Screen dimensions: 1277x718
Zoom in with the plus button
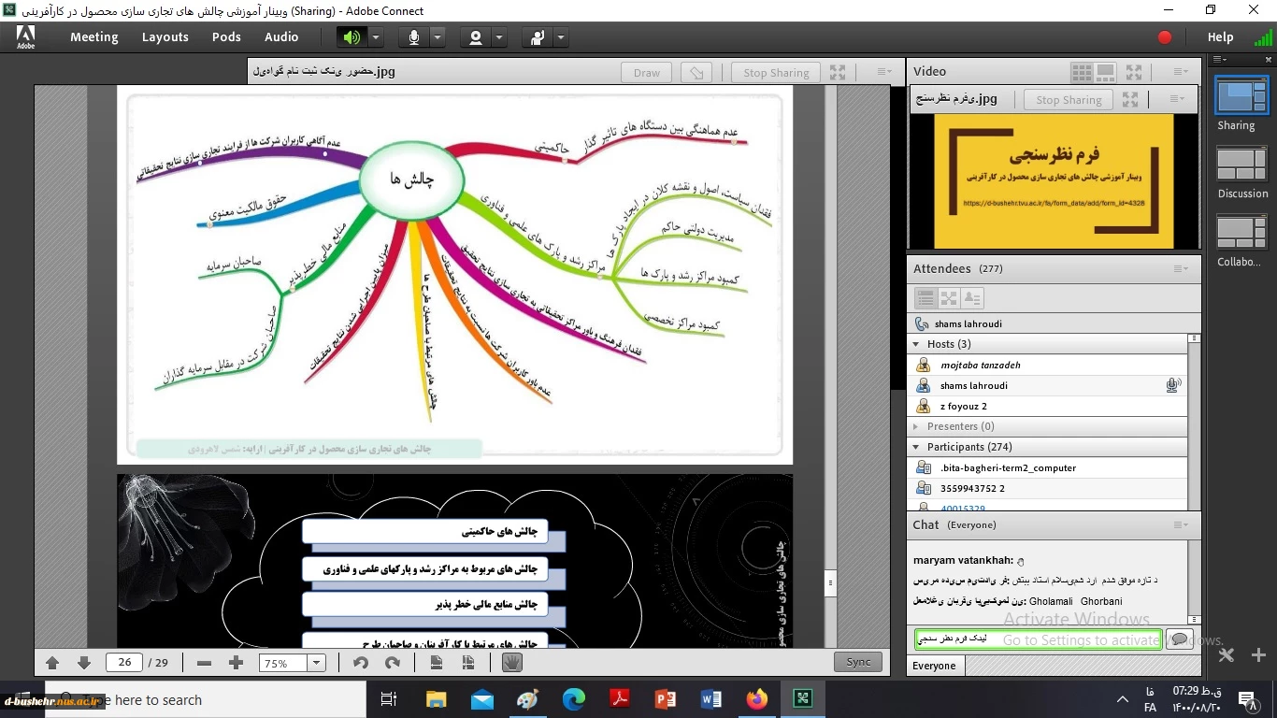[236, 663]
